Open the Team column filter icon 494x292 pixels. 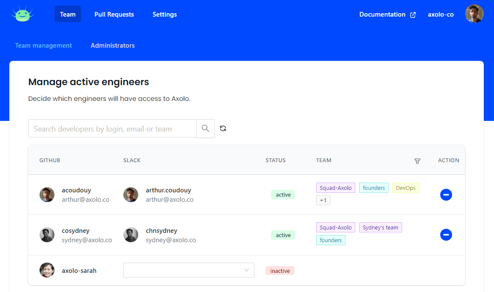tap(417, 161)
